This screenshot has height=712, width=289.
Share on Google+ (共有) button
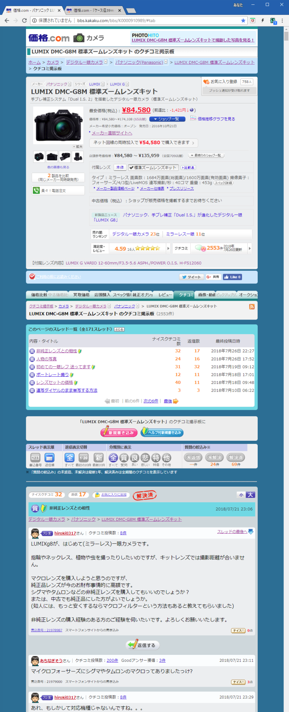[213, 277]
